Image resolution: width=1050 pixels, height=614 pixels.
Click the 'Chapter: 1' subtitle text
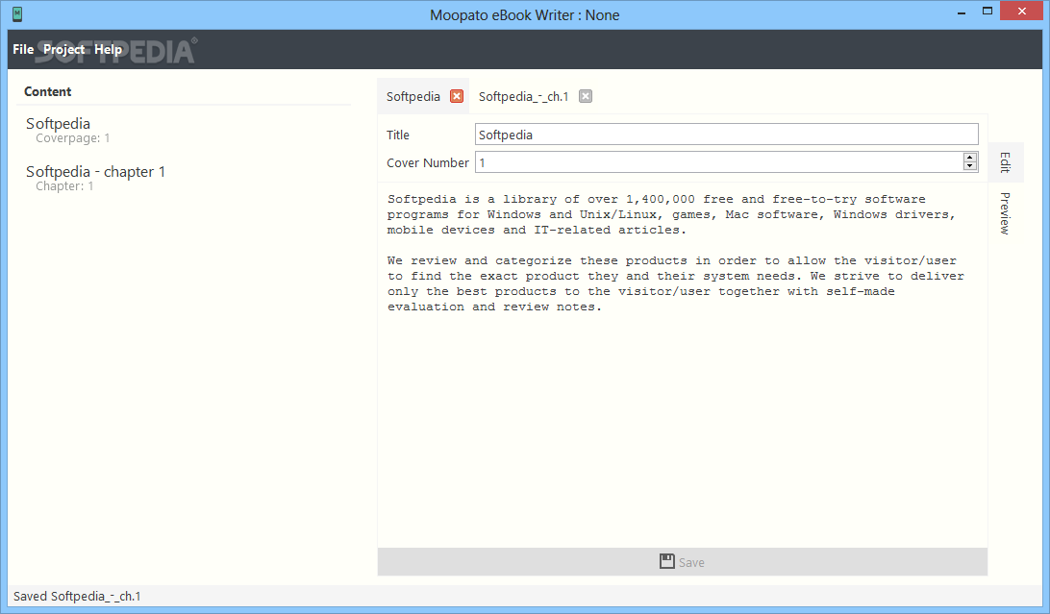click(x=65, y=186)
